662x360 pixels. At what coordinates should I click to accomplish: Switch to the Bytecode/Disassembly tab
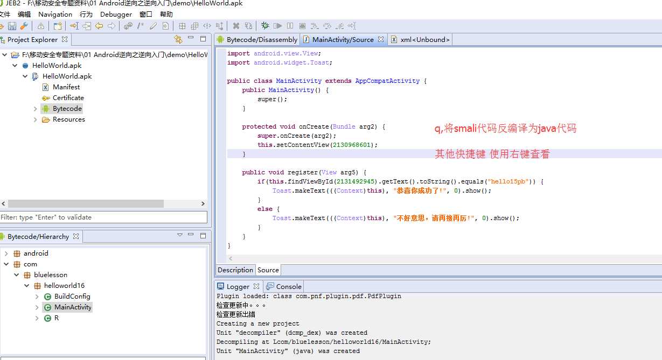point(257,39)
